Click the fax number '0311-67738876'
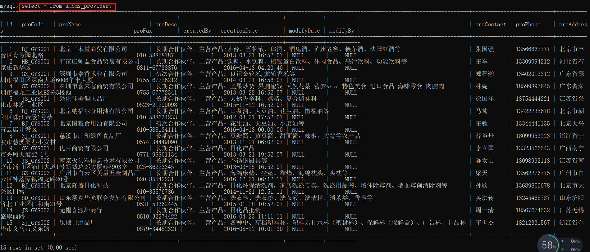 pos(157,68)
